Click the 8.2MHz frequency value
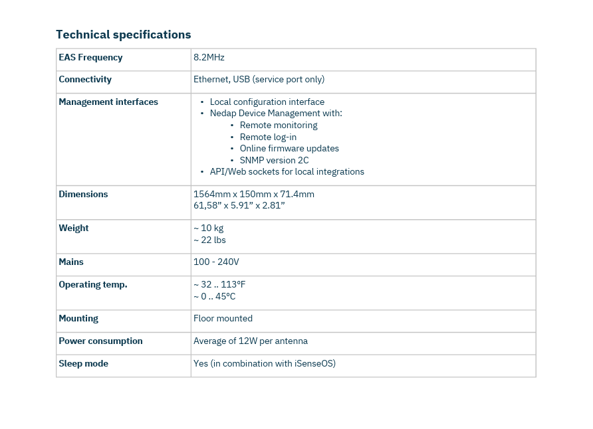593x429 pixels. [209, 57]
